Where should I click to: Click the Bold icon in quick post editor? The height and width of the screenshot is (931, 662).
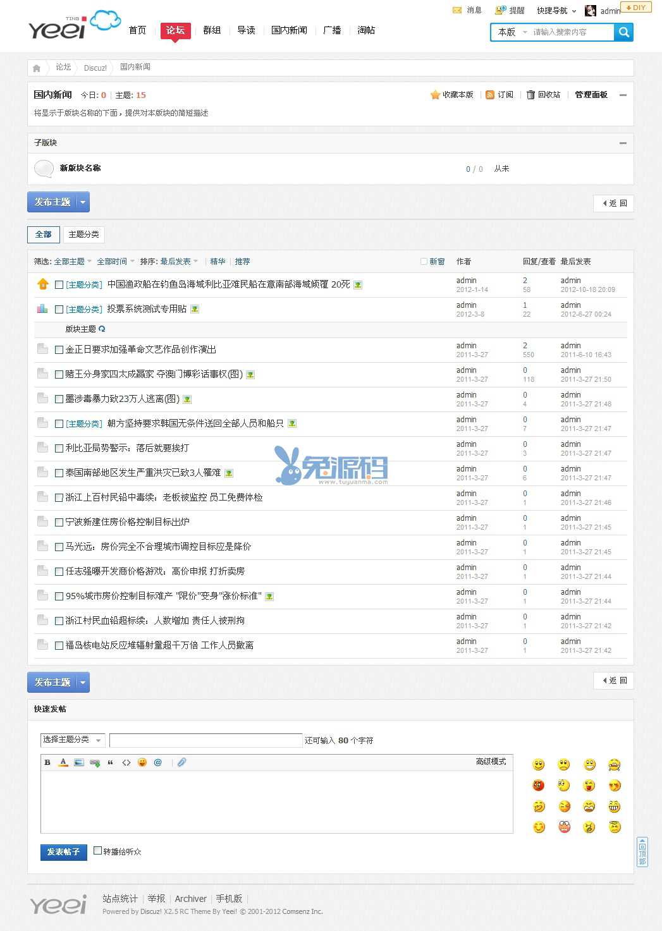[x=47, y=762]
